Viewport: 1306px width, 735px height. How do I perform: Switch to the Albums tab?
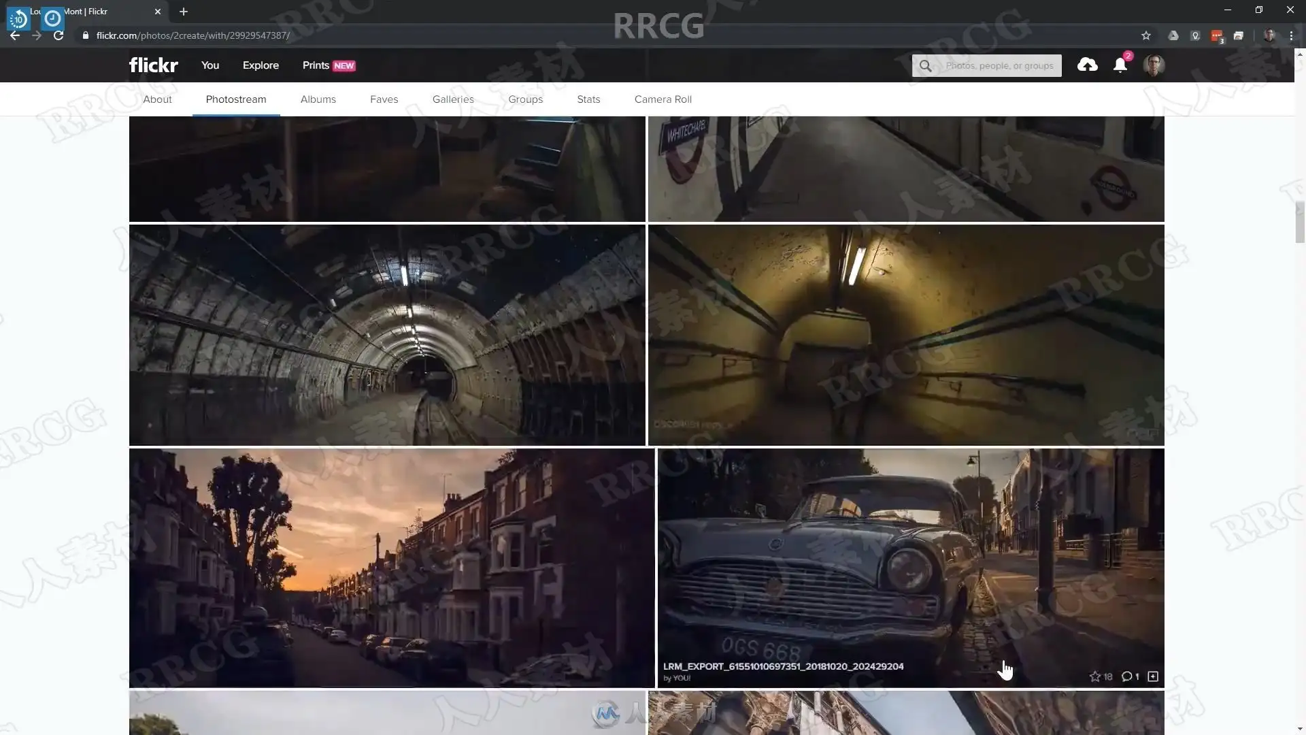pos(318,99)
